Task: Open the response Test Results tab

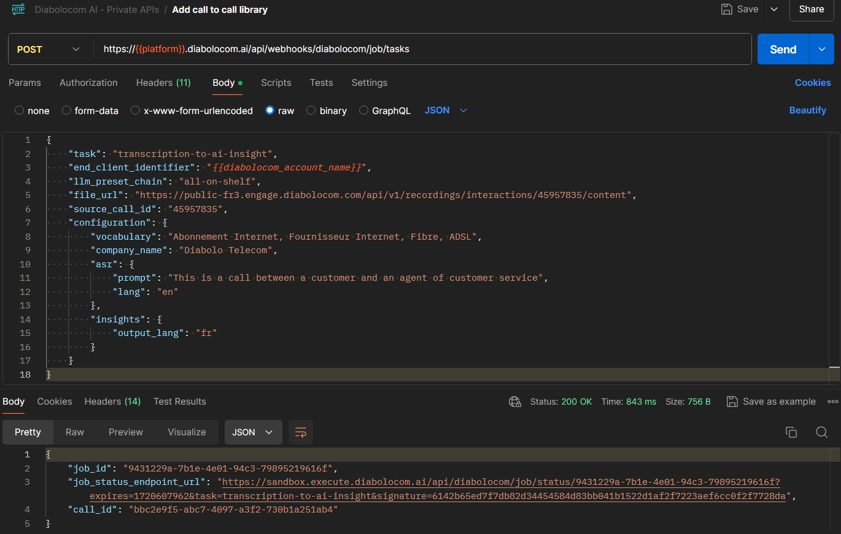Action: (x=179, y=402)
